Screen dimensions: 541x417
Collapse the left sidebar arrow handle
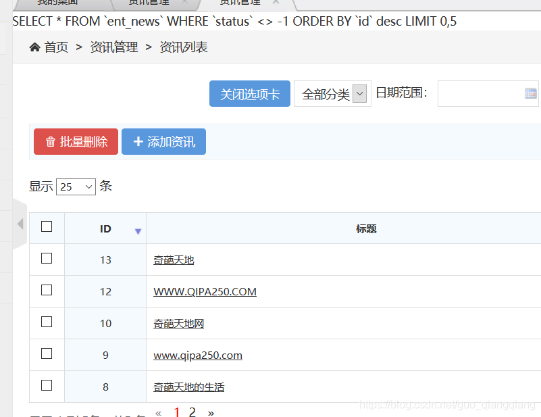click(x=20, y=224)
